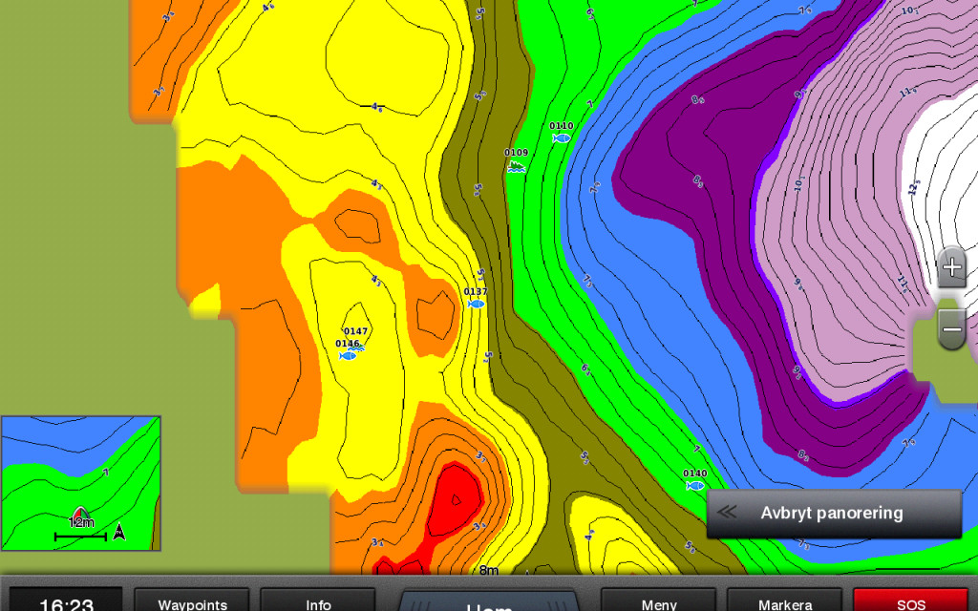Go to the Hem home screen

click(x=489, y=602)
